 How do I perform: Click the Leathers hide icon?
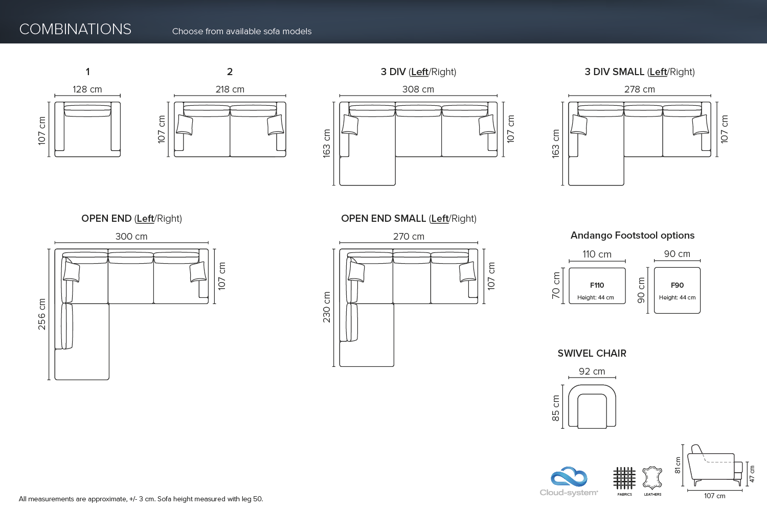click(652, 479)
